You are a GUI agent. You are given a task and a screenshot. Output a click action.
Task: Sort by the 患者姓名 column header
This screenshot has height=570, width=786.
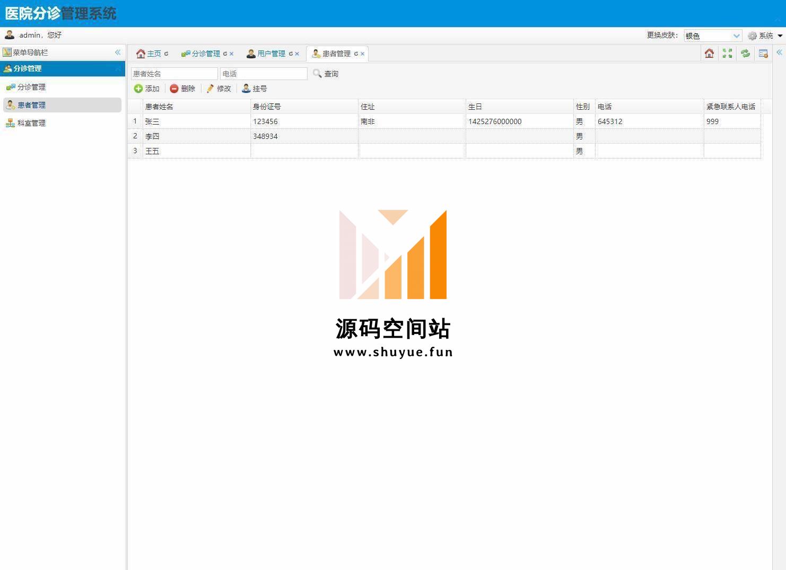click(197, 107)
